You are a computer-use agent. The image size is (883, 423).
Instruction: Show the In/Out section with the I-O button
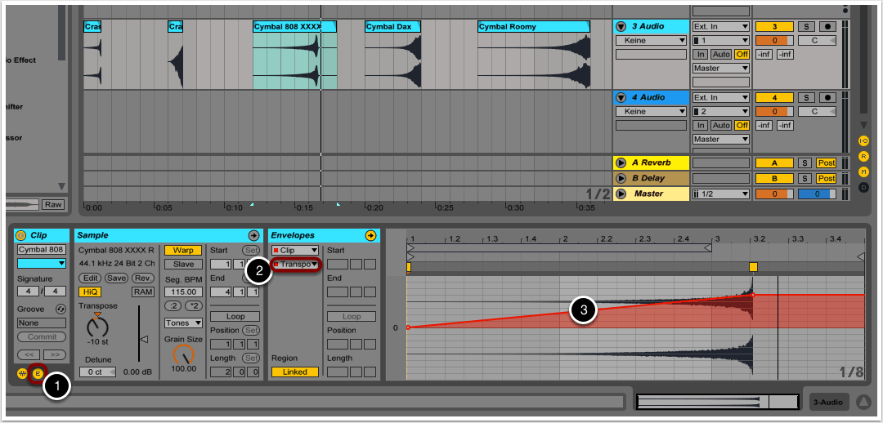[x=863, y=140]
